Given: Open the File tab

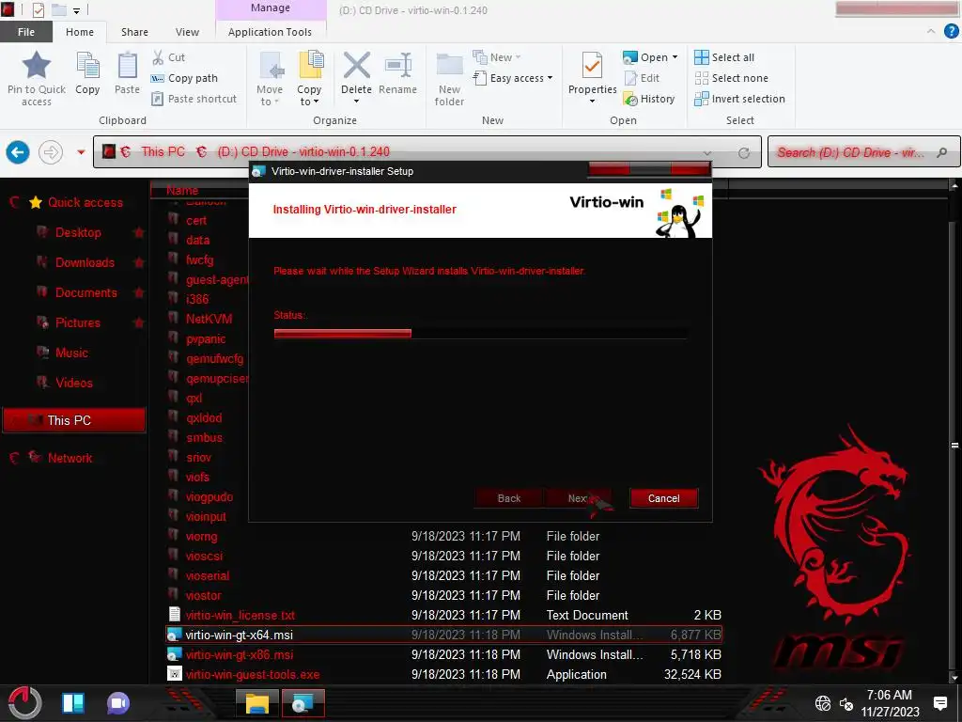Looking at the screenshot, I should 26,32.
